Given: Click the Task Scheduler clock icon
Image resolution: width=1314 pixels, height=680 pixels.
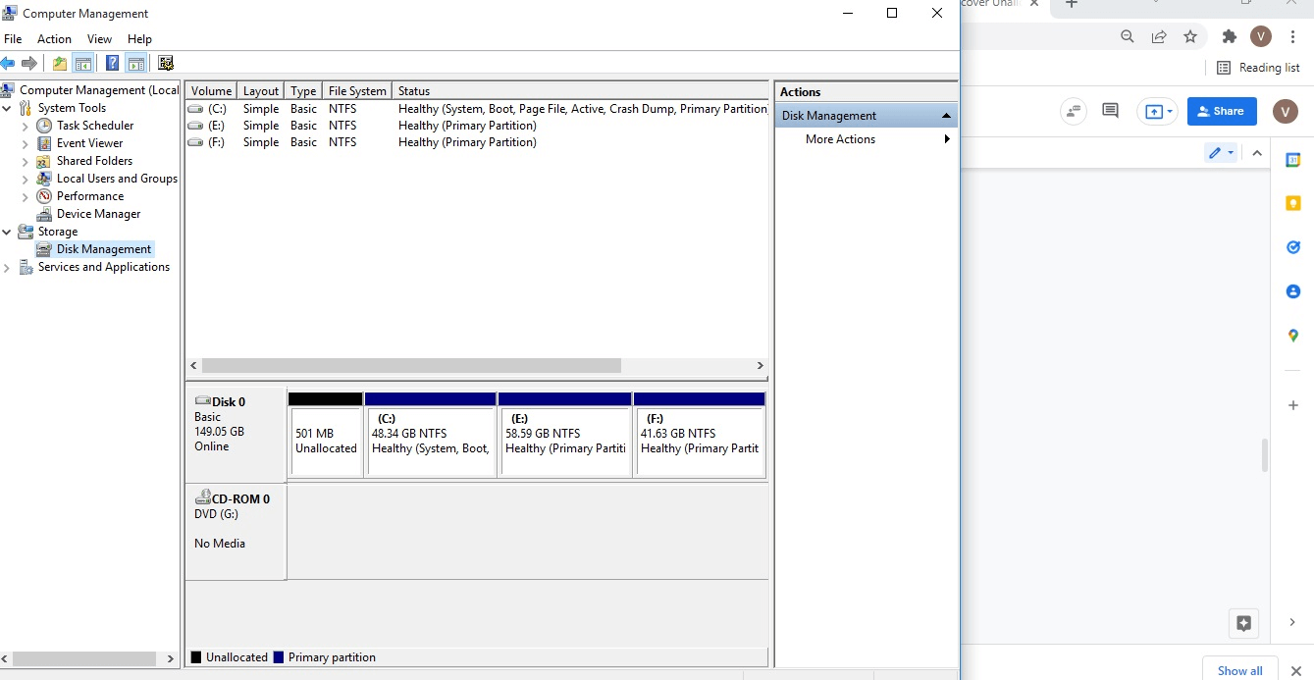Looking at the screenshot, I should (44, 126).
